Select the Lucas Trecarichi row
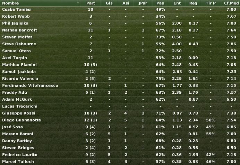Image resolution: width=240 pixels, height=165 pixels. (x=120, y=106)
